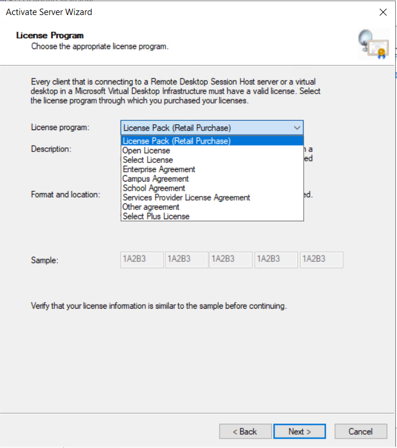Screen dimensions: 397x448
Task: Select School Agreement option
Action: point(153,188)
